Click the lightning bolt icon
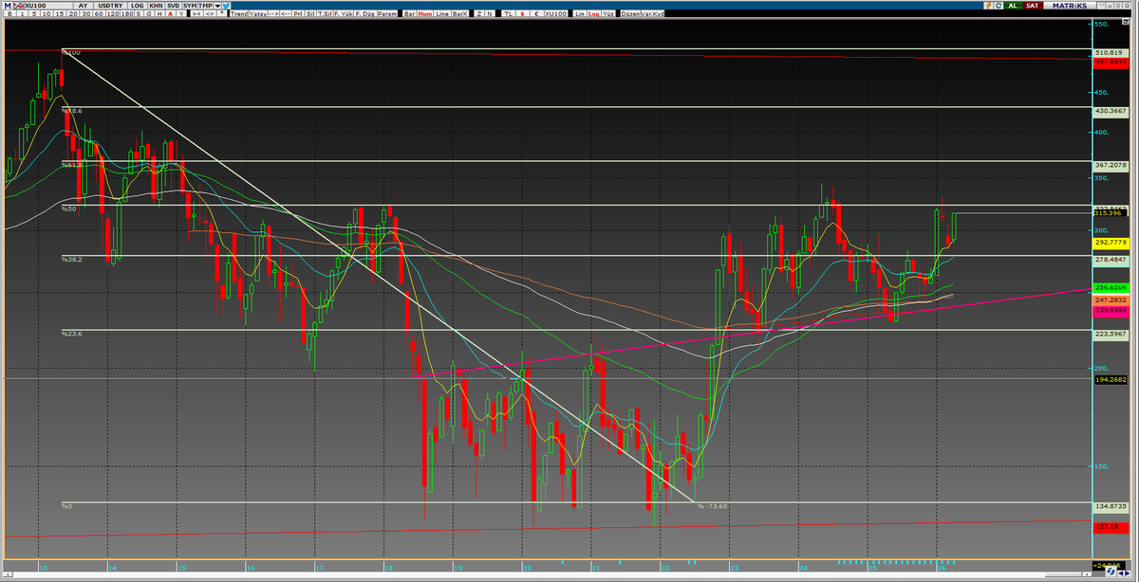The width and height of the screenshot is (1139, 582). point(988,6)
